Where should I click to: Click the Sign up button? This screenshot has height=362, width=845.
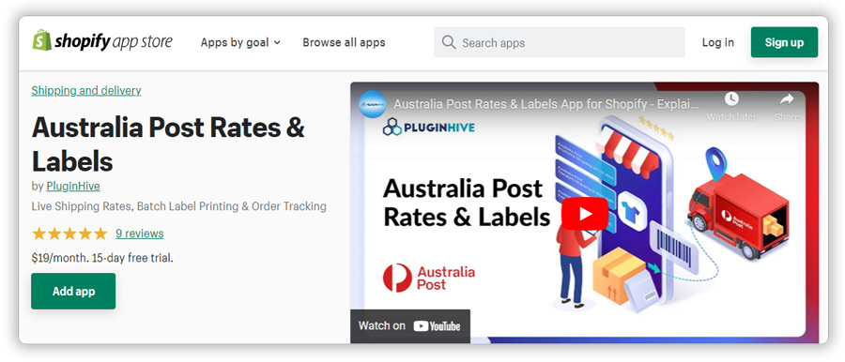(x=784, y=42)
